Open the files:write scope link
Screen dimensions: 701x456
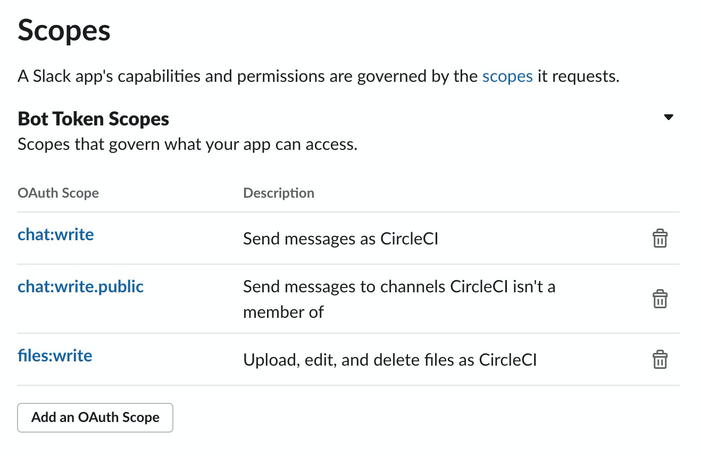(55, 355)
